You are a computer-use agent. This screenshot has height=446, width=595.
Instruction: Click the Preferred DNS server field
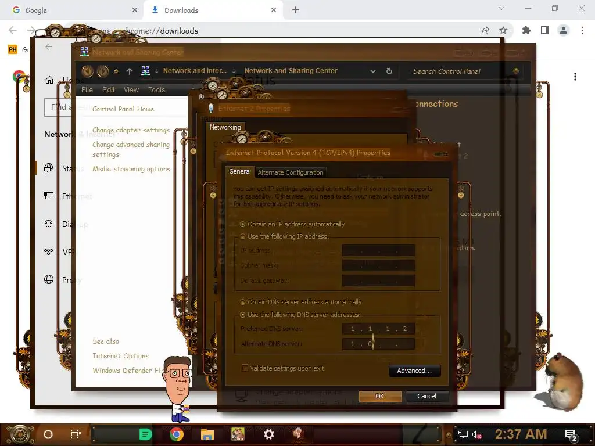point(378,329)
